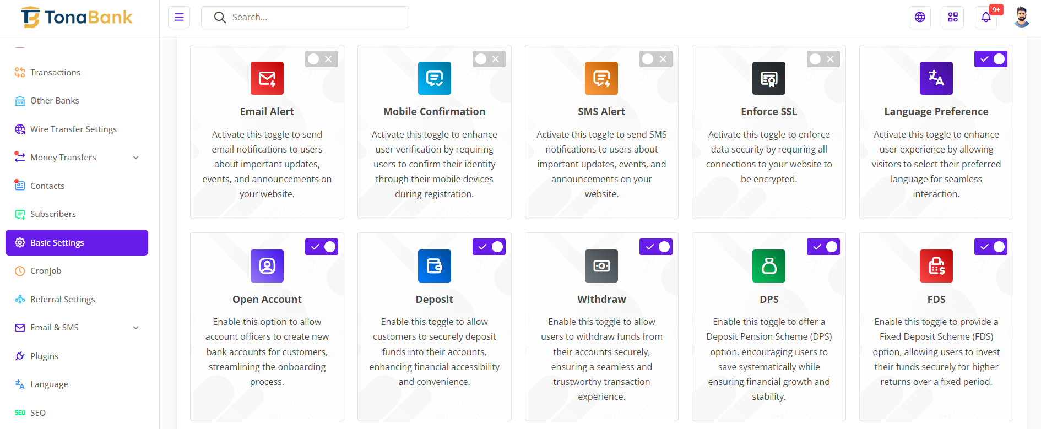This screenshot has width=1041, height=429.
Task: Expand the Email & SMS submenu
Action: coord(77,328)
